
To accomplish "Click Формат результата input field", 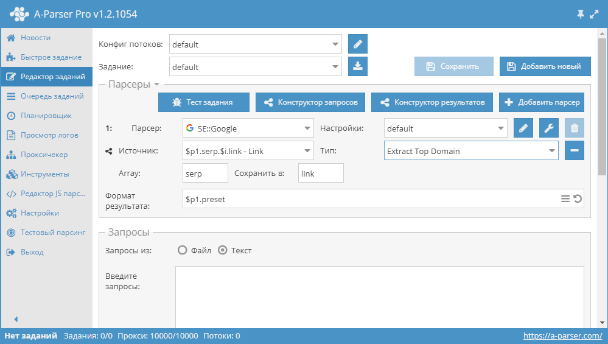I will click(x=383, y=198).
